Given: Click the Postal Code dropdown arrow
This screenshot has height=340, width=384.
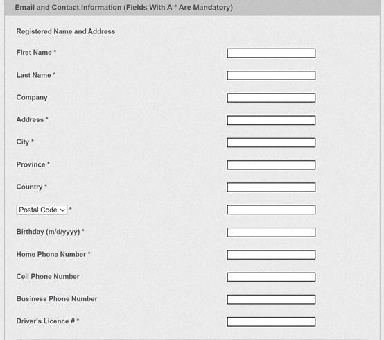Looking at the screenshot, I should pyautogui.click(x=62, y=210).
